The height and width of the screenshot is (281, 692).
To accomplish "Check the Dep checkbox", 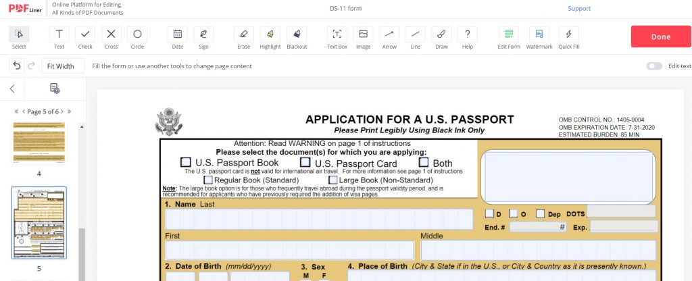I will [541, 213].
